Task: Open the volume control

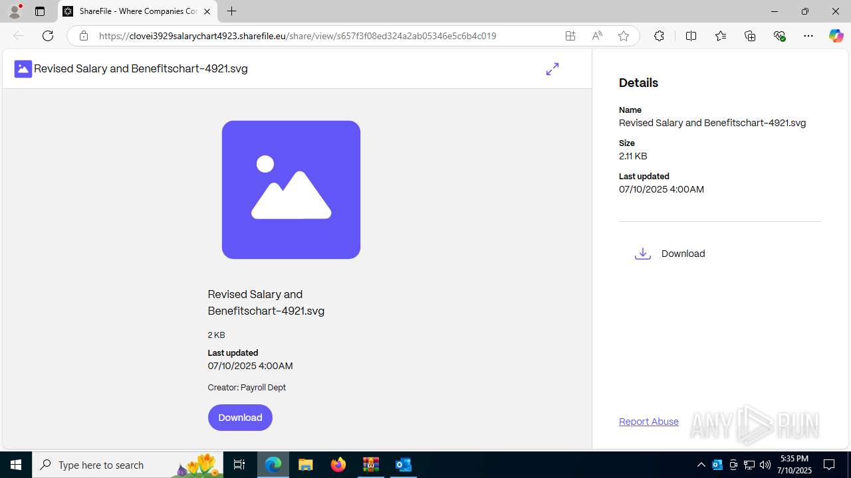Action: [x=765, y=465]
